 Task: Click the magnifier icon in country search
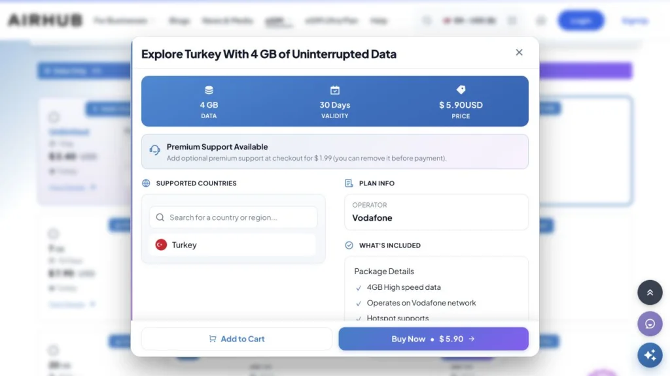coord(160,217)
